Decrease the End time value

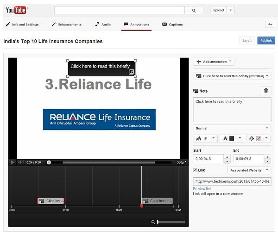pos(267,161)
